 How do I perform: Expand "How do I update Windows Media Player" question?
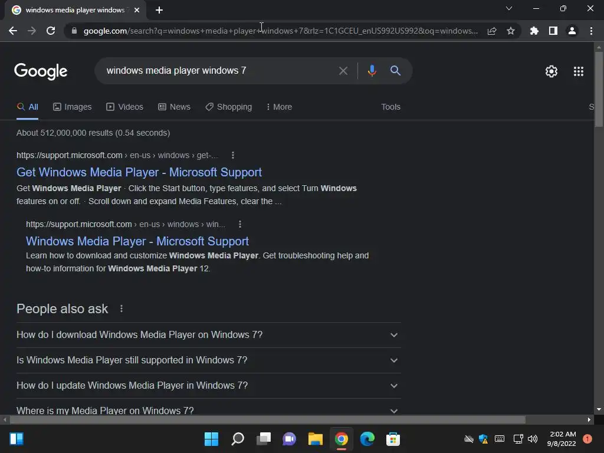(208, 386)
